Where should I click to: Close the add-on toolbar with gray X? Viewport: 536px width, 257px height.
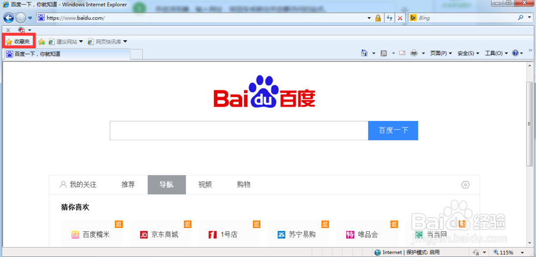click(x=8, y=30)
